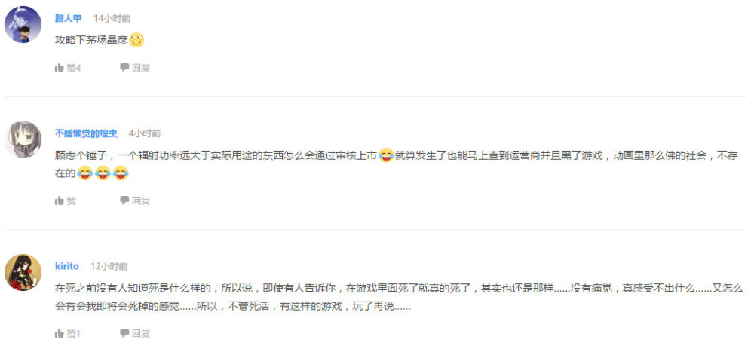
Task: Visit the kirito username link
Action: pyautogui.click(x=67, y=266)
